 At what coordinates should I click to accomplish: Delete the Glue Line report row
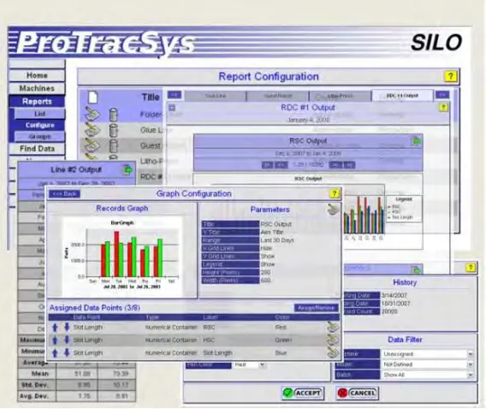pyautogui.click(x=114, y=130)
